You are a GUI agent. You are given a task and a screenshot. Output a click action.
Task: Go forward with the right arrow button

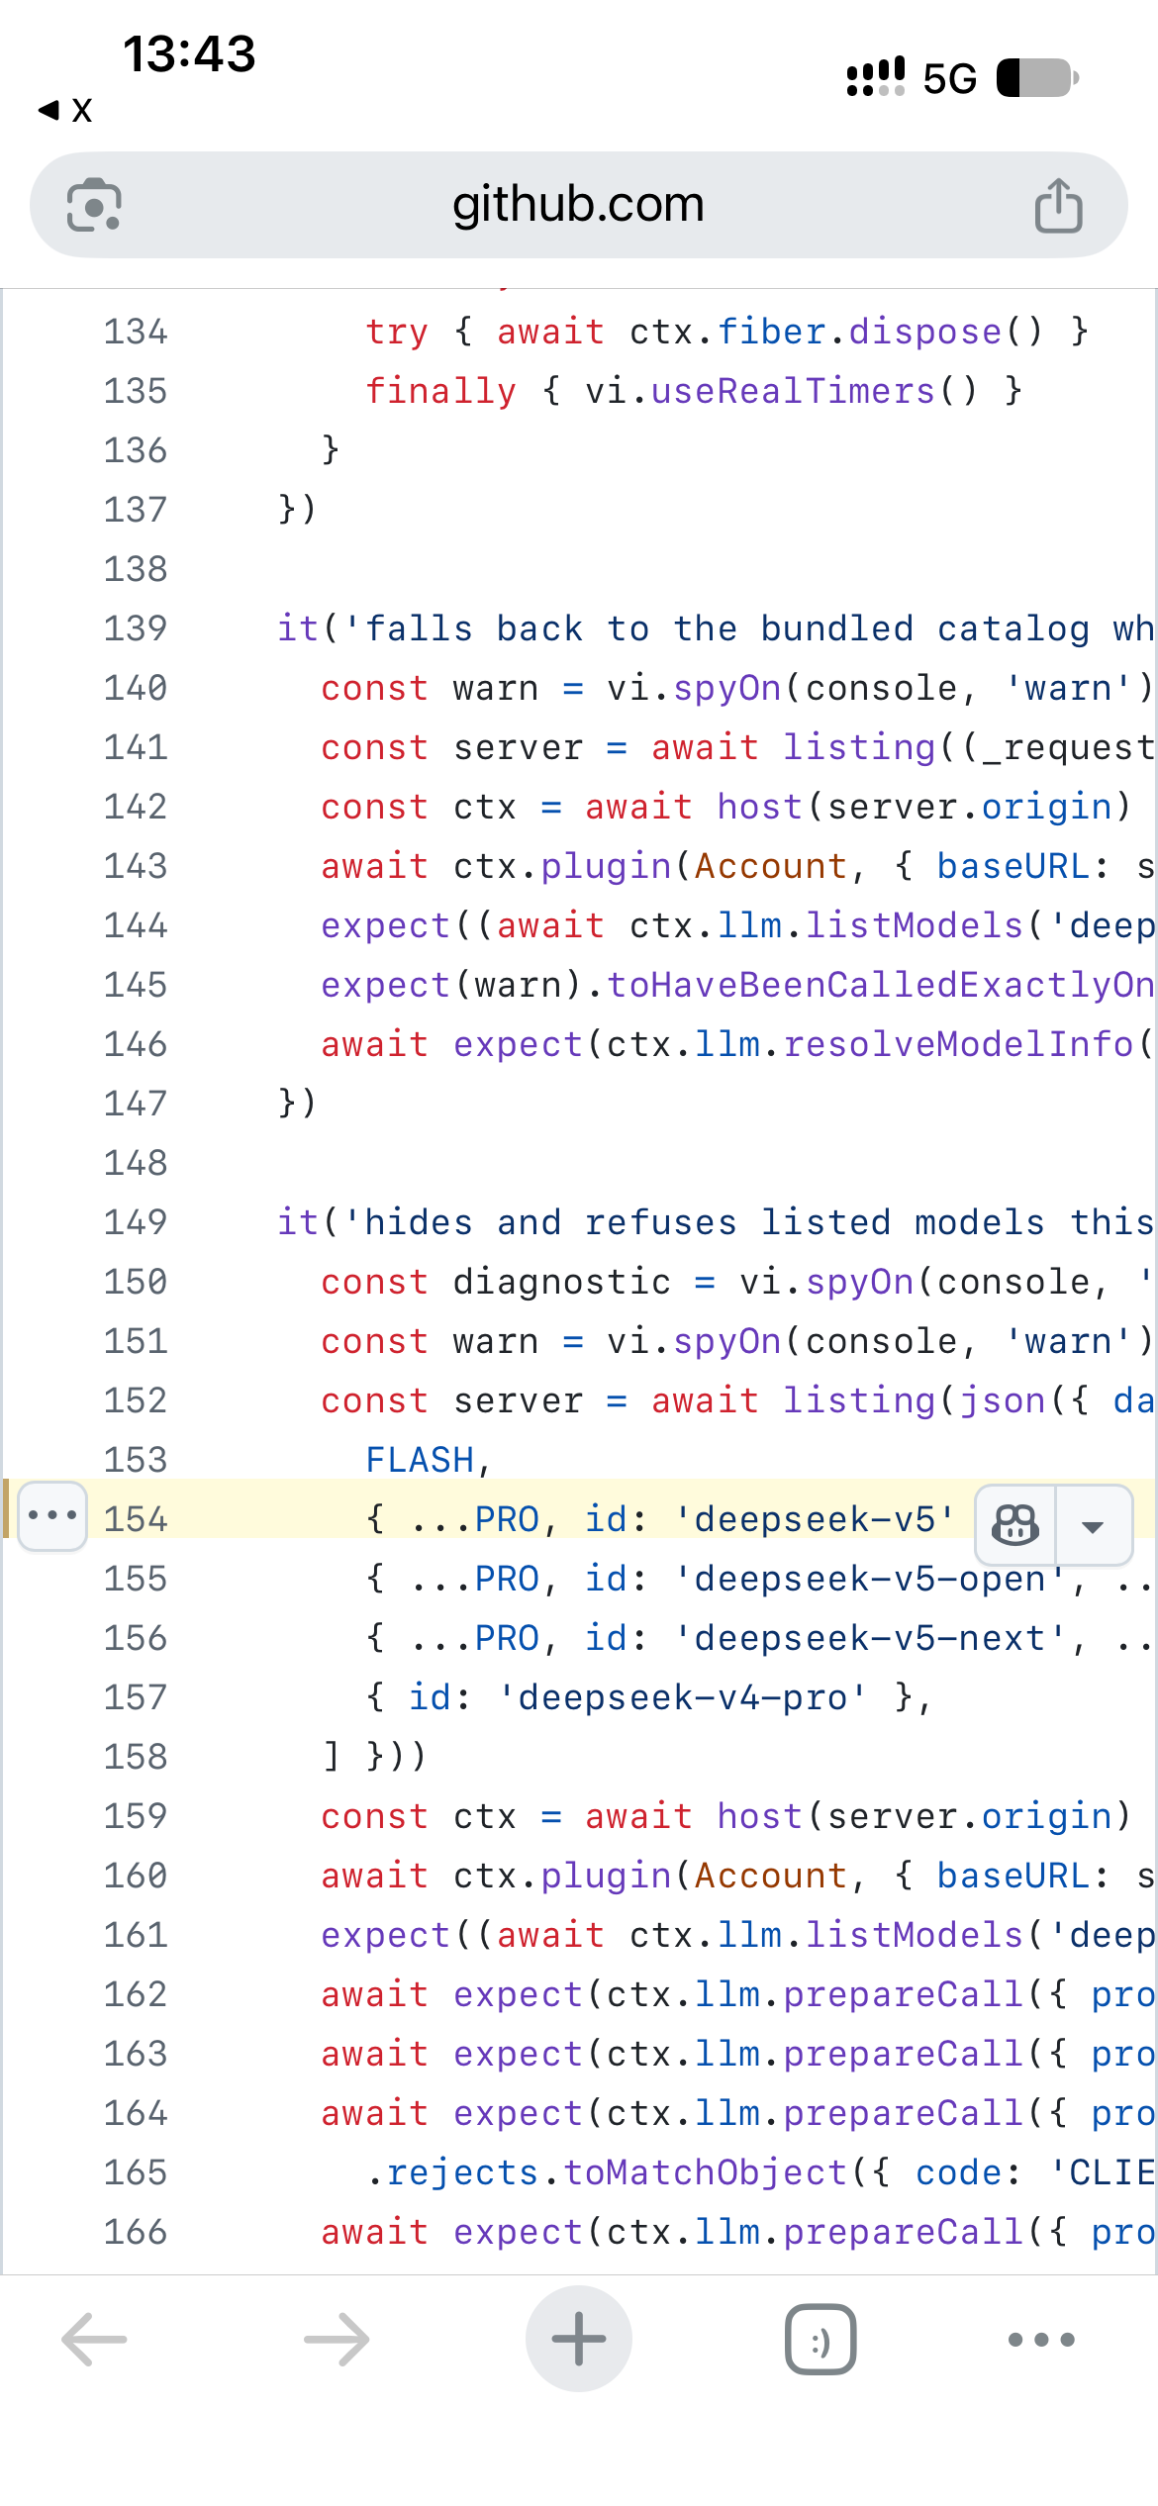tap(337, 2339)
